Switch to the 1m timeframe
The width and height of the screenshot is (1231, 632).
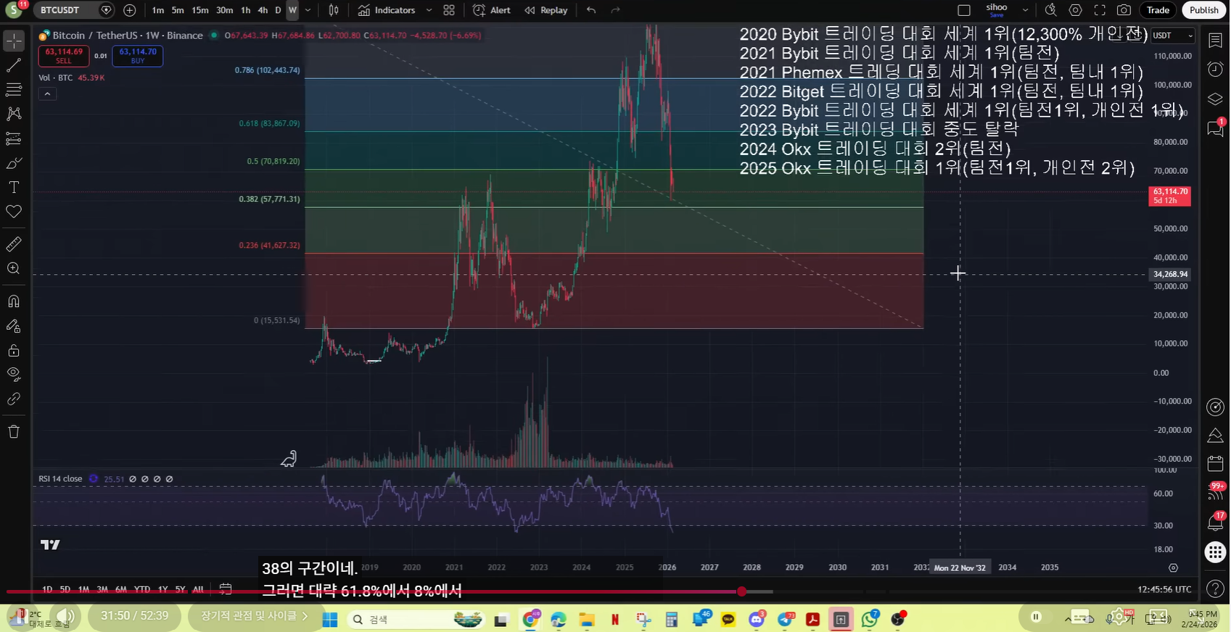point(157,10)
